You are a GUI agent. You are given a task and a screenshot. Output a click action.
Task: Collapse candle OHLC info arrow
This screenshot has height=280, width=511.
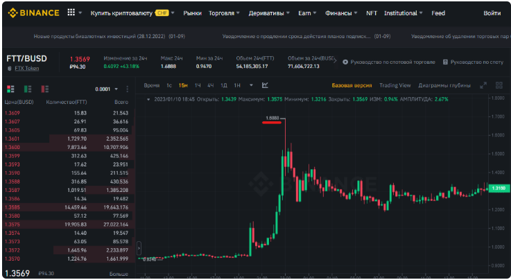(x=148, y=99)
